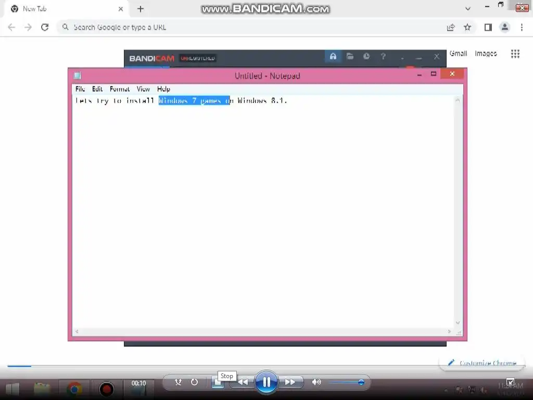Open Chrome on the taskbar

[x=74, y=389]
